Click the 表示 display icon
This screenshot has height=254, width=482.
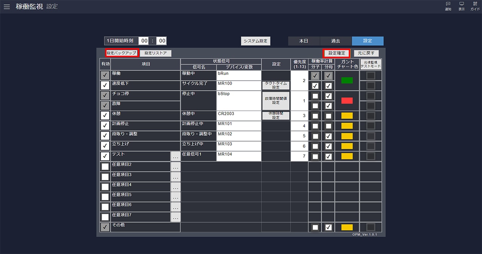(461, 6)
